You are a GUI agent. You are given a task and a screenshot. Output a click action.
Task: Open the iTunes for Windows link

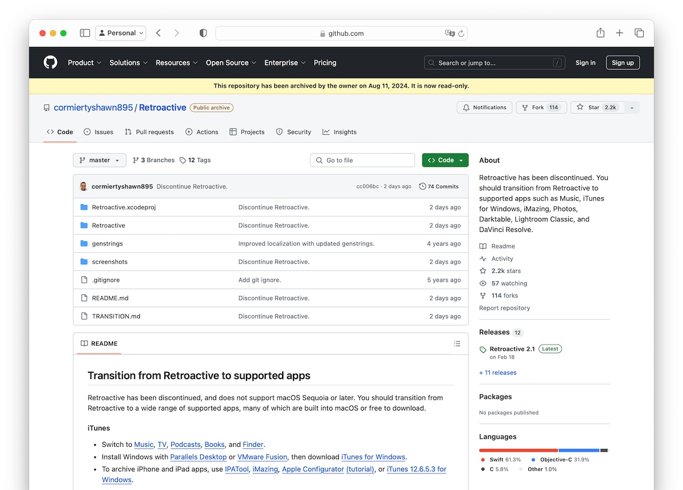(373, 457)
